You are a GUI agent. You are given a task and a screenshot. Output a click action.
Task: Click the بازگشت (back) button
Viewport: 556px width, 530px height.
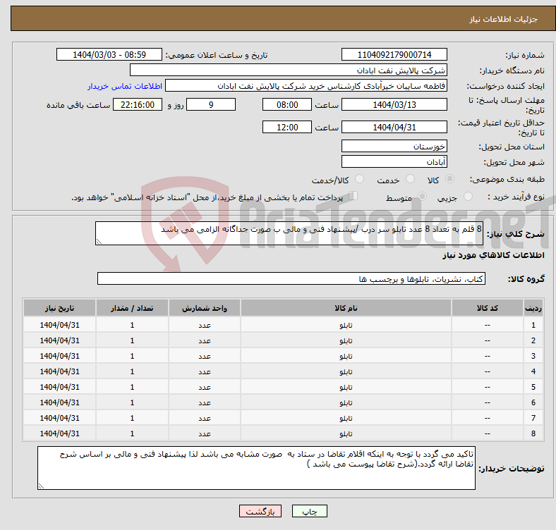click(260, 511)
